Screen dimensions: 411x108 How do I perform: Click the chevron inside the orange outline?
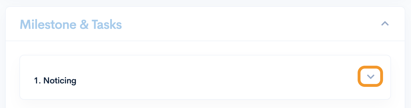[370, 76]
